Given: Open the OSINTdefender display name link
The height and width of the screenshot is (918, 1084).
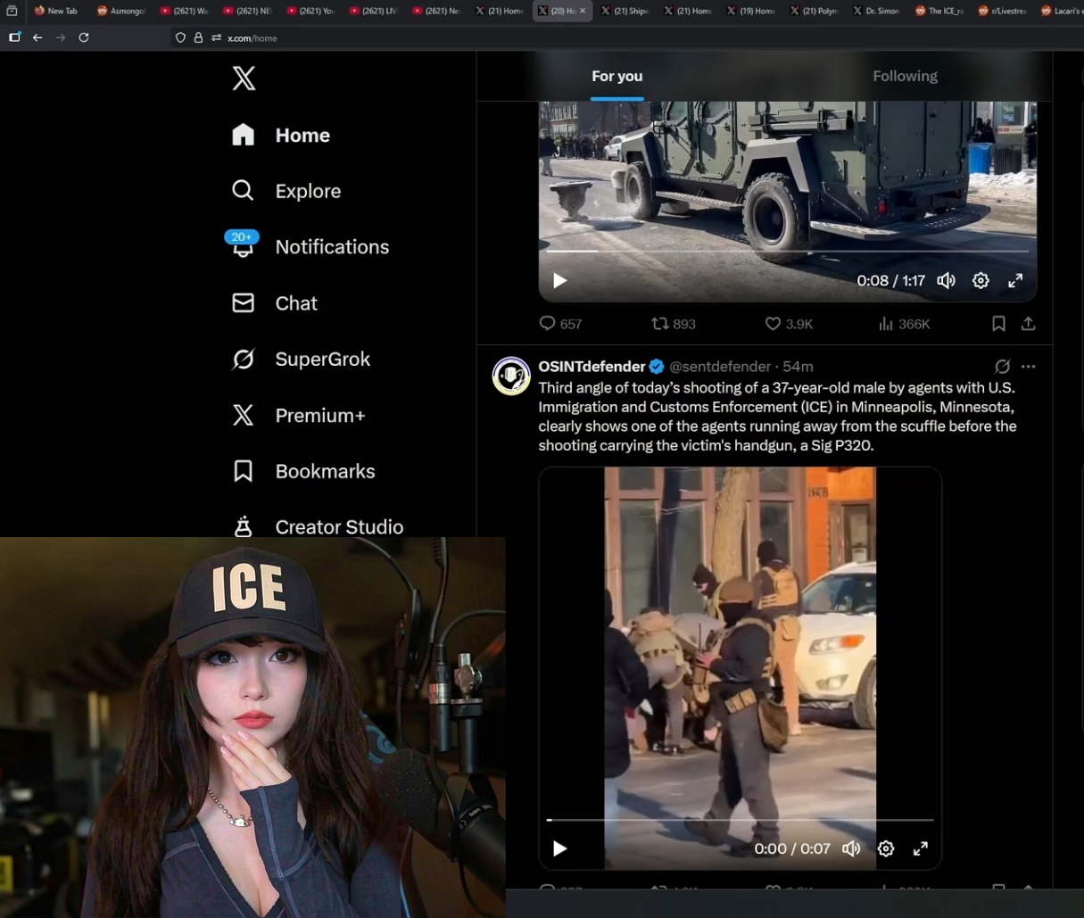Looking at the screenshot, I should 592,367.
